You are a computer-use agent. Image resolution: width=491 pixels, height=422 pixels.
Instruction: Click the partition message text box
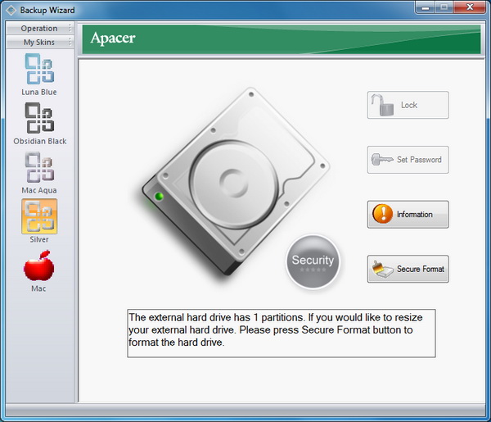point(282,333)
